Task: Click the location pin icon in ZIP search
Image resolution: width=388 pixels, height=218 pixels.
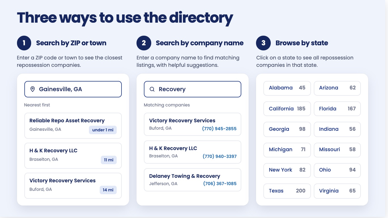Action: point(33,89)
